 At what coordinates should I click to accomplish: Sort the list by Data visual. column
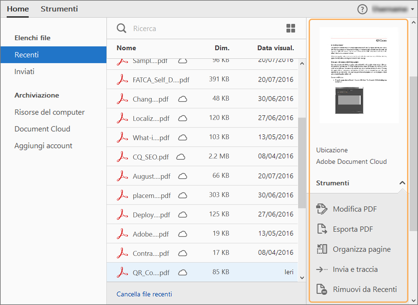276,48
